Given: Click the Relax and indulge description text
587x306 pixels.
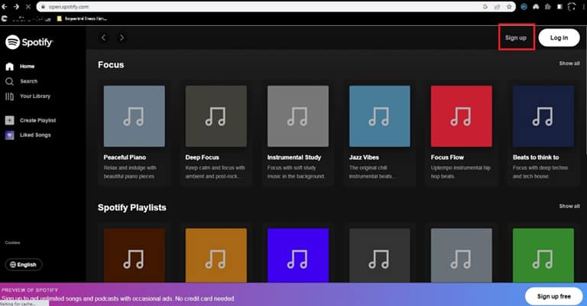Looking at the screenshot, I should pos(130,172).
